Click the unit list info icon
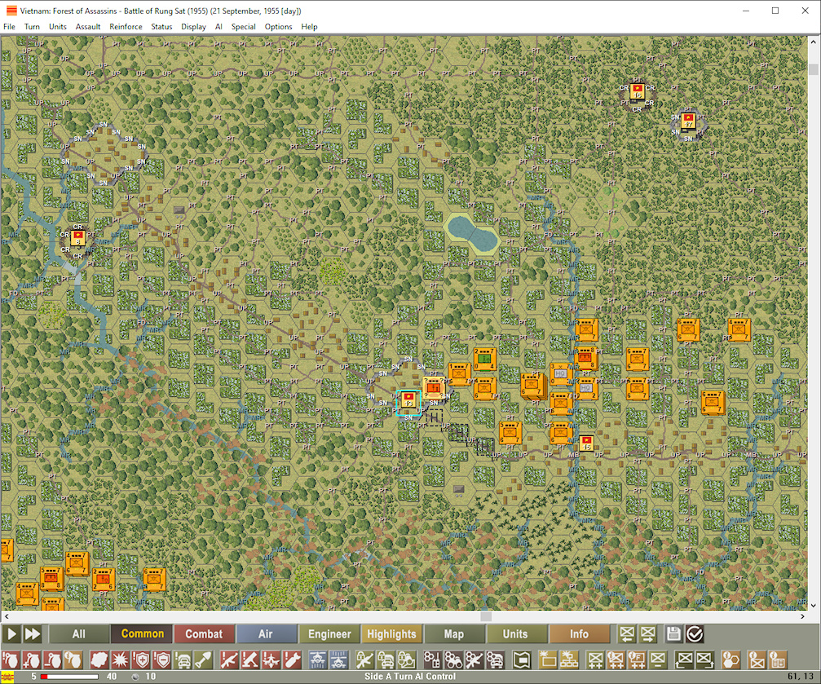The image size is (821, 684). (778, 660)
